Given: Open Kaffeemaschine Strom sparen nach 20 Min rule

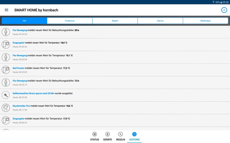Looking at the screenshot, I should click(x=34, y=93).
